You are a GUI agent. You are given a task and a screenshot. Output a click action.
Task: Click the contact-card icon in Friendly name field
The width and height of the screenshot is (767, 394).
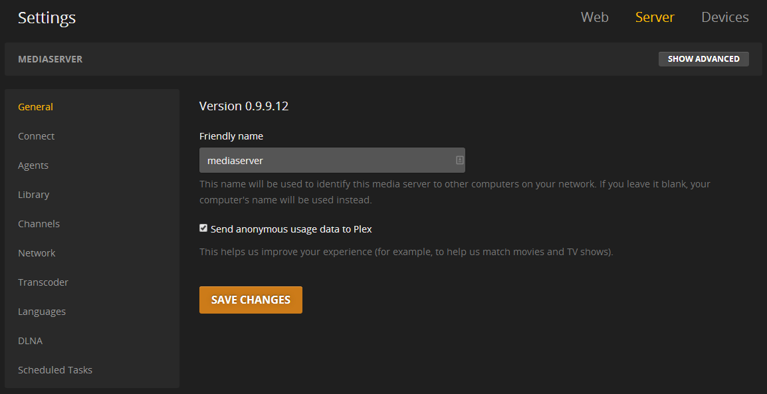click(460, 160)
